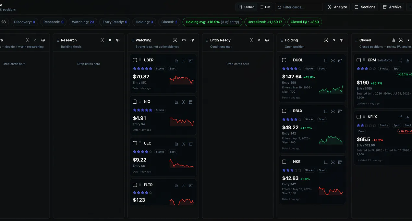Click drag handle of Watching column
The image size is (412, 221).
(132, 40)
